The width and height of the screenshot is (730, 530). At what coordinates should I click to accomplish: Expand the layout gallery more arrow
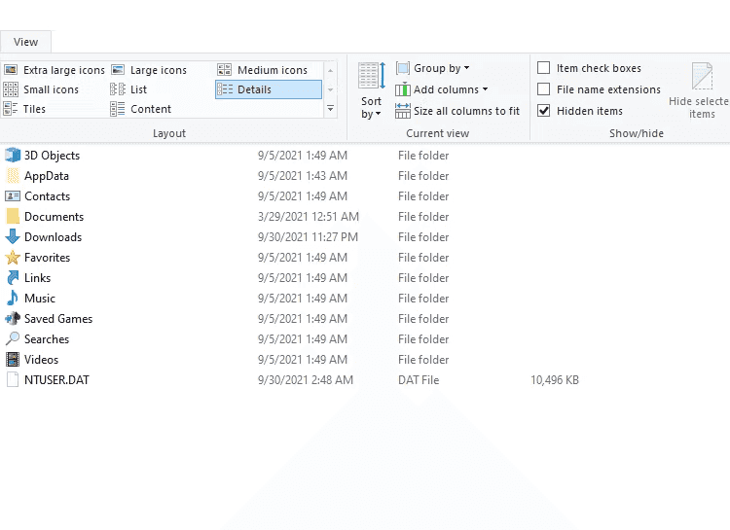331,108
